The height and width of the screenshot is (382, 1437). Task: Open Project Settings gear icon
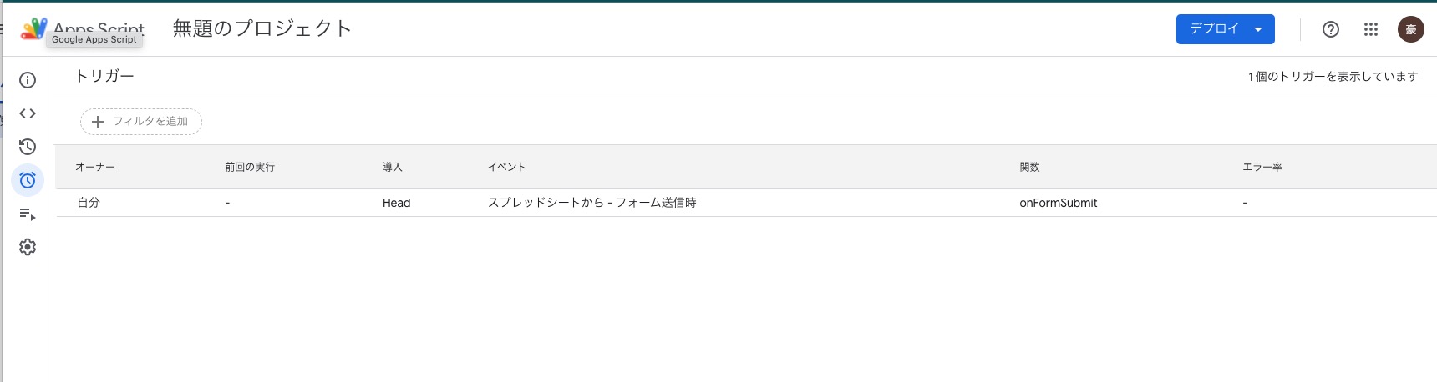click(x=28, y=247)
